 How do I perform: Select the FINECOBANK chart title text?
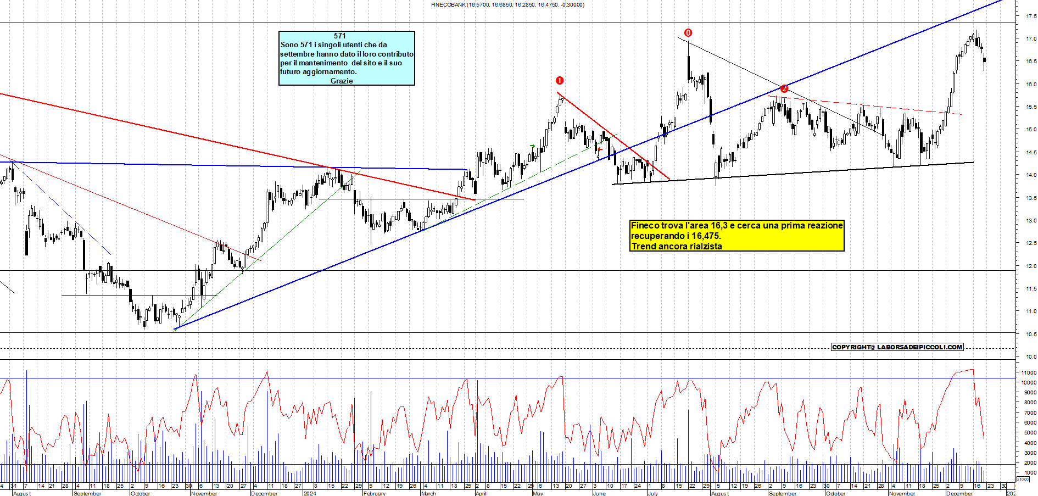point(507,4)
